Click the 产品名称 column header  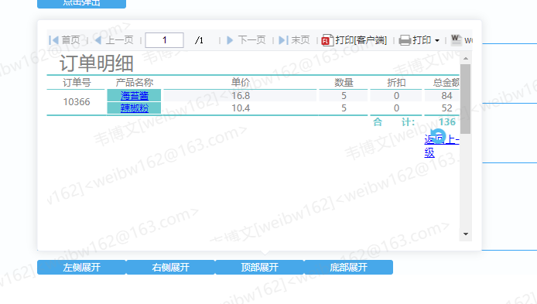click(135, 83)
